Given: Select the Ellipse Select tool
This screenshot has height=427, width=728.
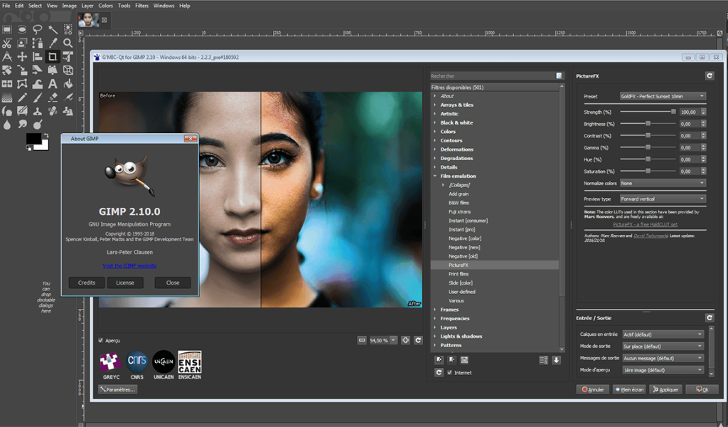Looking at the screenshot, I should pyautogui.click(x=22, y=29).
